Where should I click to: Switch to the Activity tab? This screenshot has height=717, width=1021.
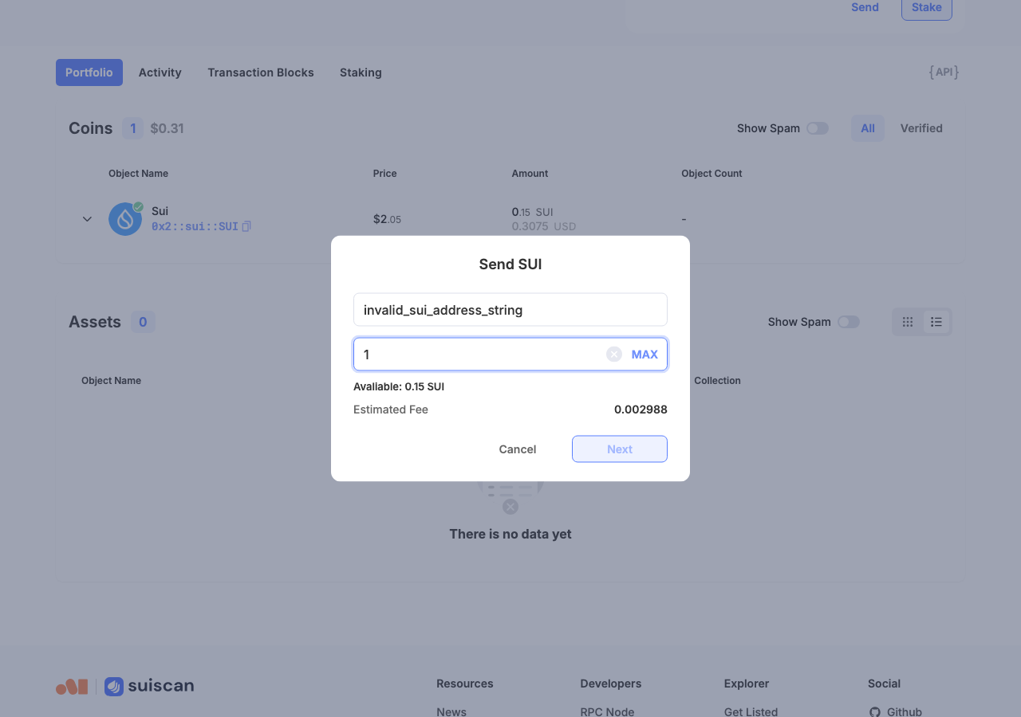[160, 72]
